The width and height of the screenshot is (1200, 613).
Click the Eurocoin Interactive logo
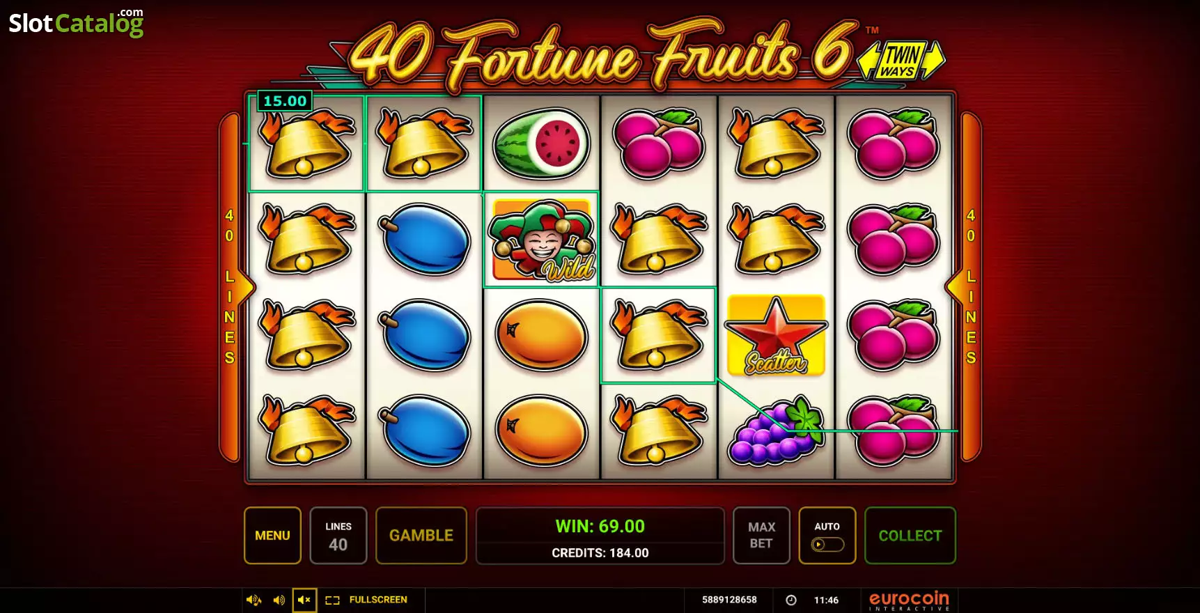click(x=909, y=600)
